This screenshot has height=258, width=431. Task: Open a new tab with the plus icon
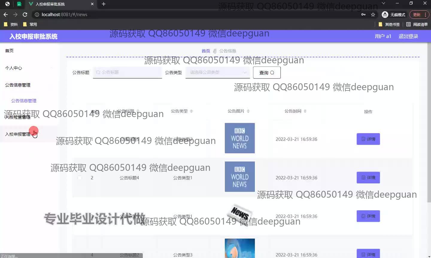pyautogui.click(x=104, y=4)
